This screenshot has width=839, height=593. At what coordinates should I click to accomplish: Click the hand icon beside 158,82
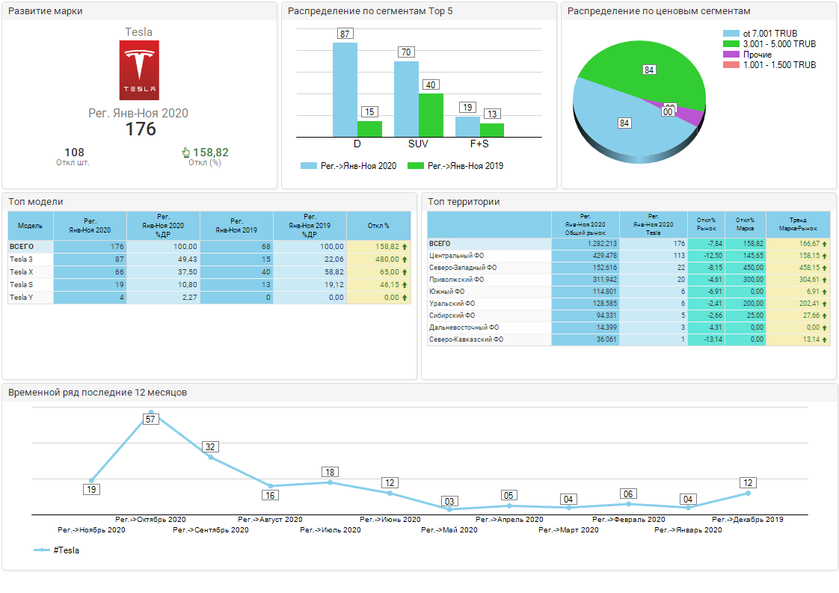(186, 153)
